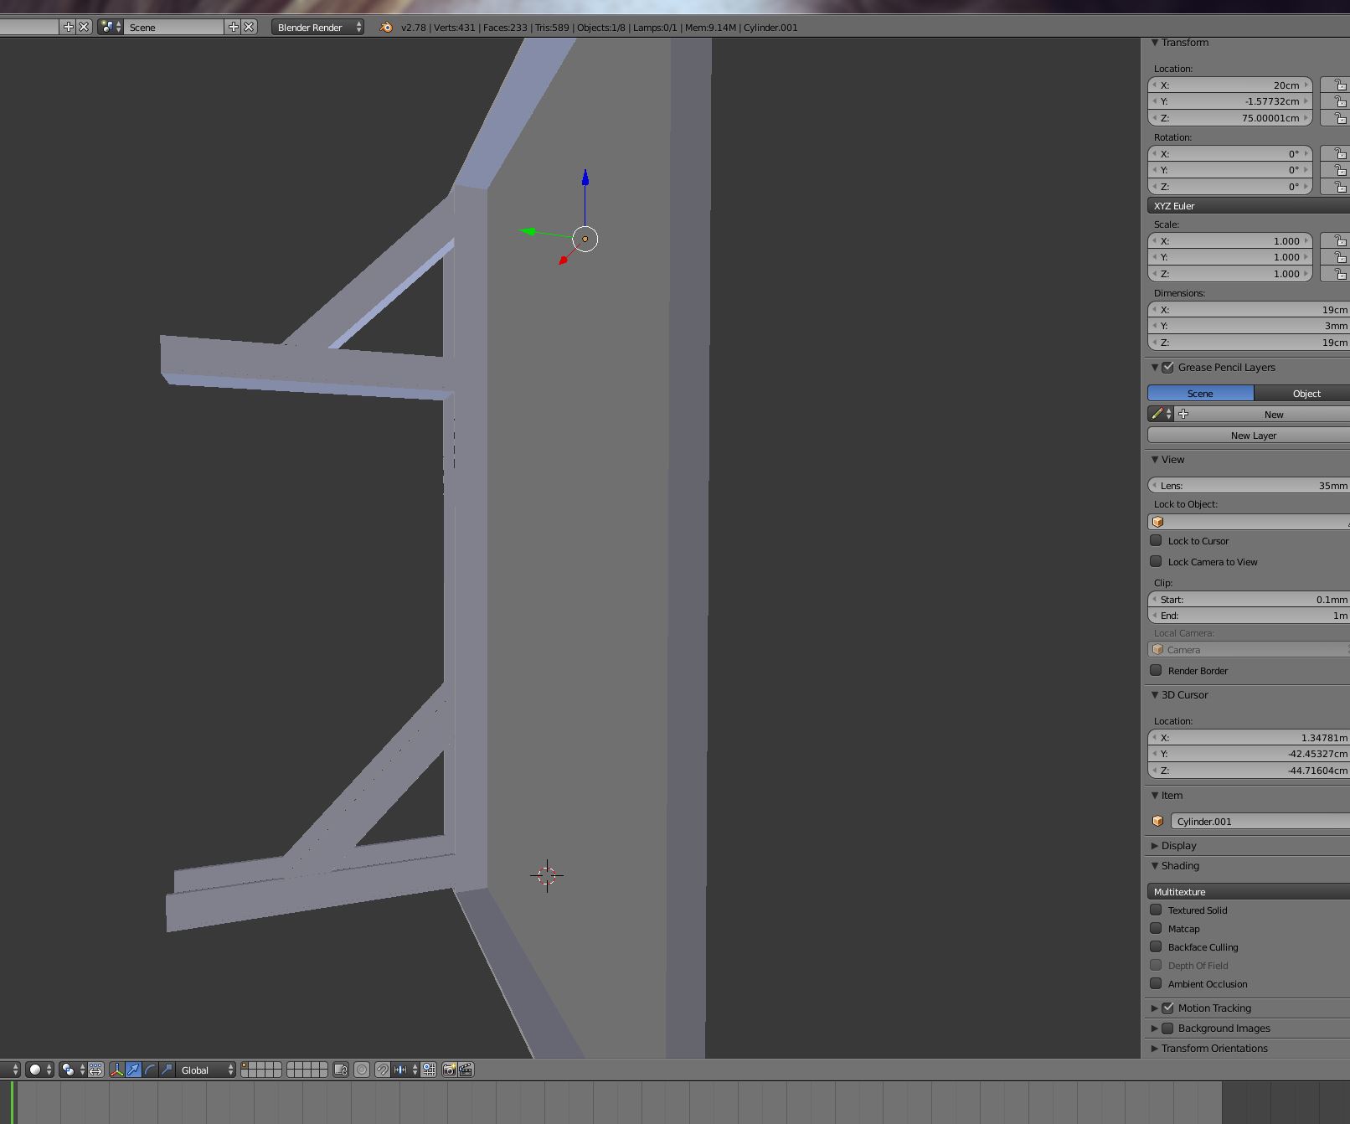Click the OpenGL render animation clapper icon

click(466, 1070)
